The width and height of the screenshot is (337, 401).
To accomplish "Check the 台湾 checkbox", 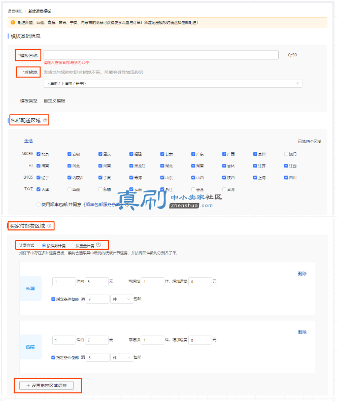I will click(x=224, y=189).
